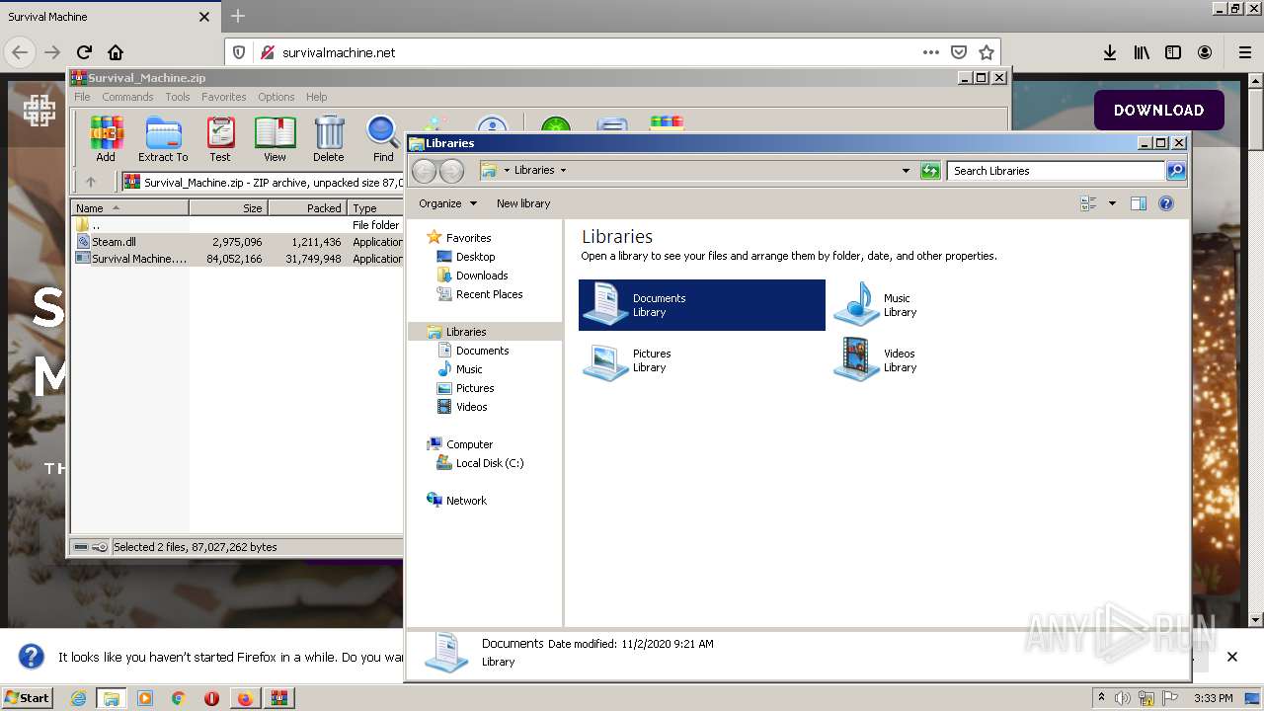Sort WinRAR list by Packed column

307,208
